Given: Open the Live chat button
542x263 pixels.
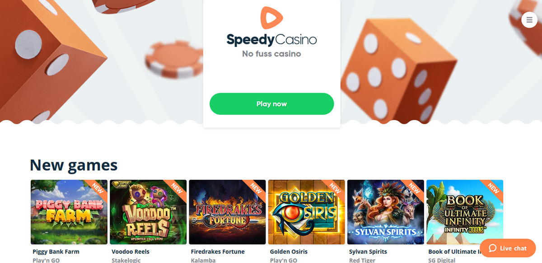Looking at the screenshot, I should (508, 248).
